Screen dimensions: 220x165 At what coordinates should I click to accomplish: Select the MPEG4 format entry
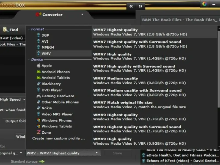click(x=64, y=47)
